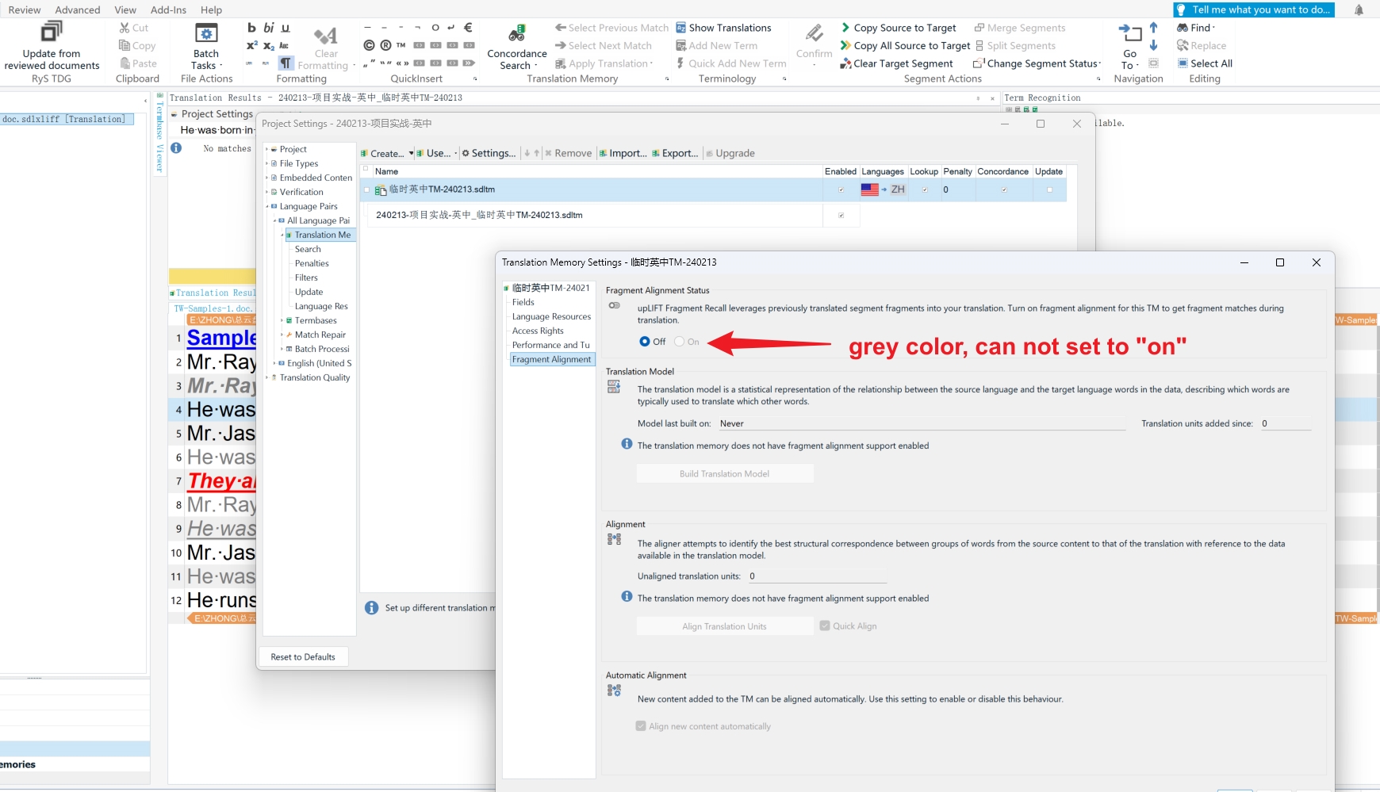Click Copy All Source to Target

point(905,45)
